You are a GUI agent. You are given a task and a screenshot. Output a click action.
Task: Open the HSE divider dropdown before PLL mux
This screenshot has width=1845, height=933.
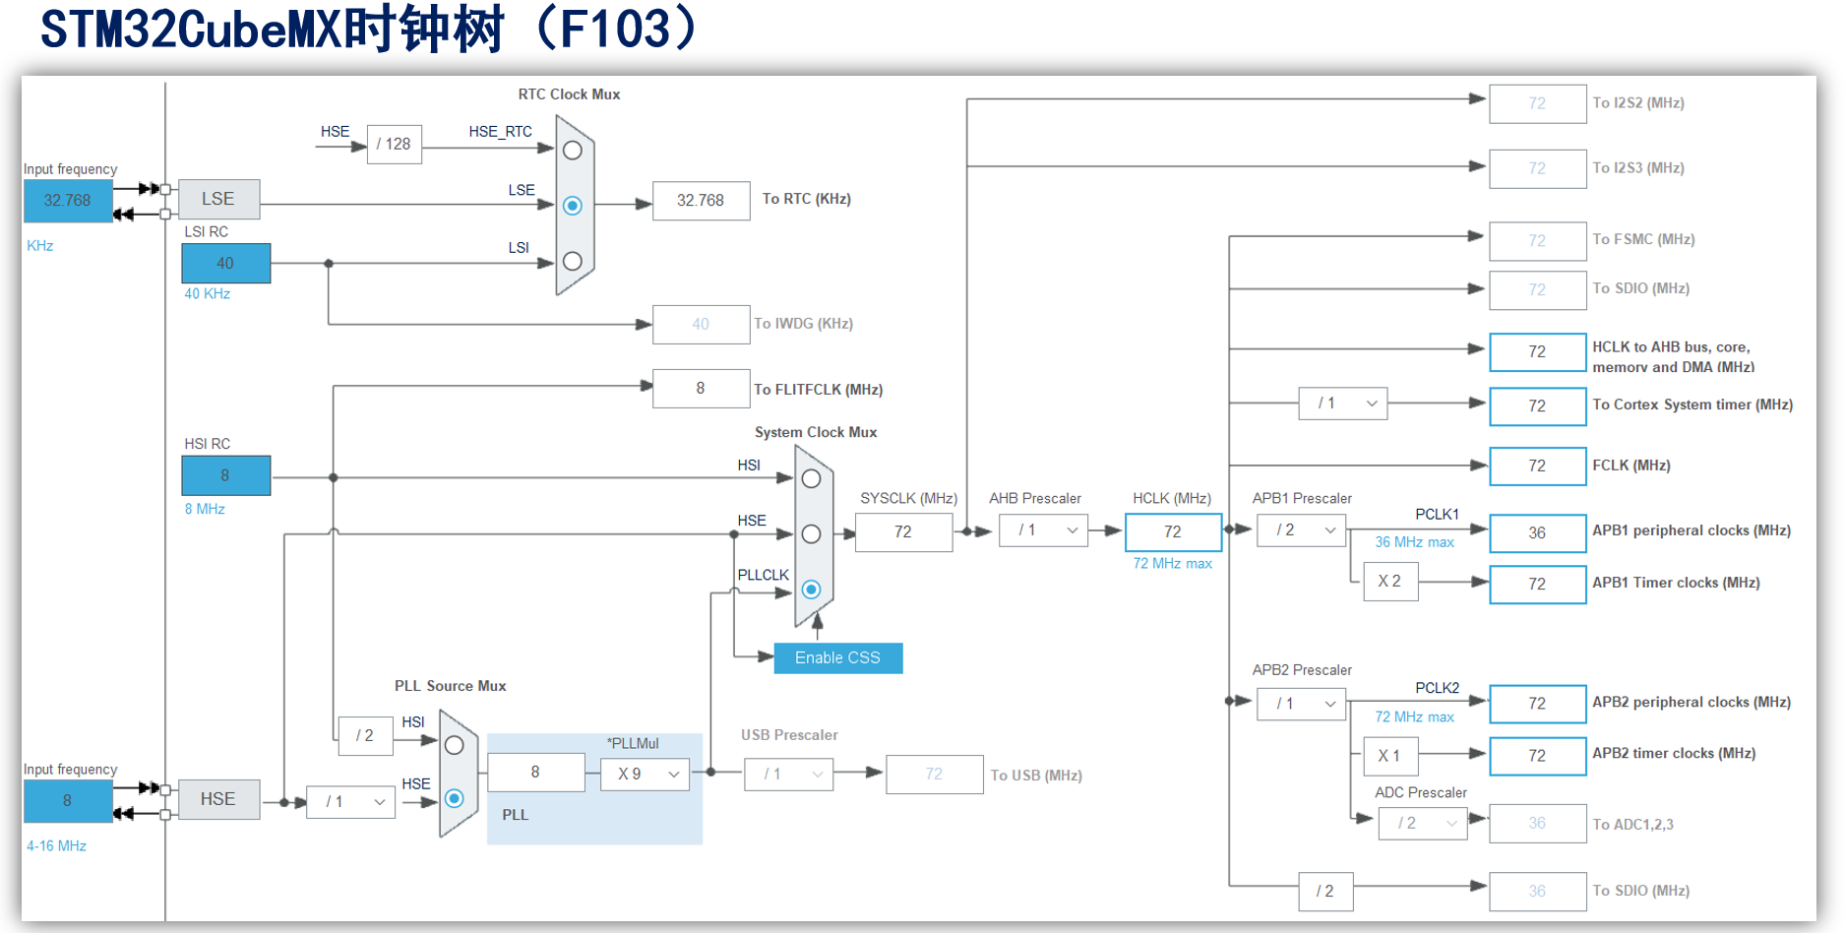350,802
